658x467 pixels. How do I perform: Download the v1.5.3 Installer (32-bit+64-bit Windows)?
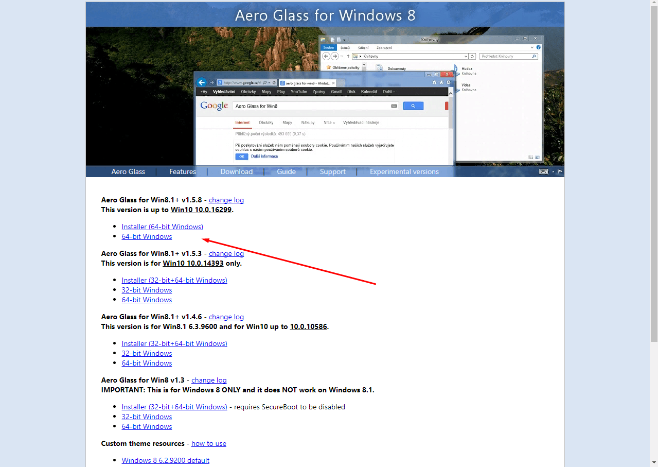coord(174,280)
